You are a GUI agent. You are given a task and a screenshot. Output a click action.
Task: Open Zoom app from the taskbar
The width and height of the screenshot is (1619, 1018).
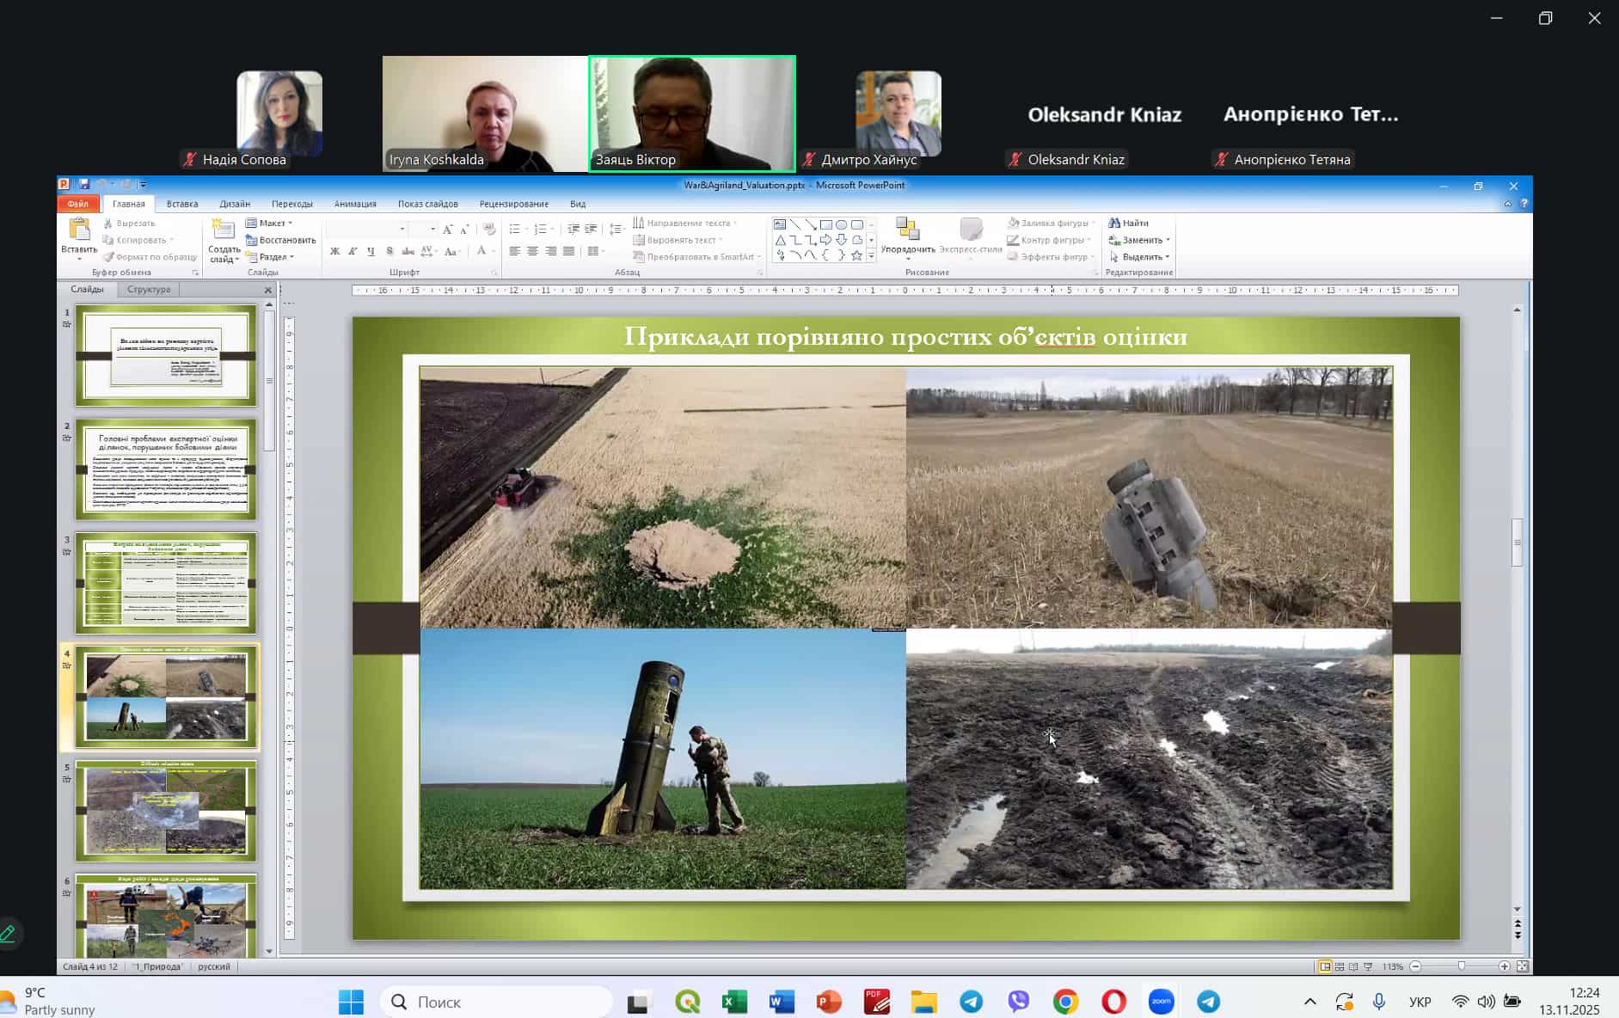(1161, 1002)
